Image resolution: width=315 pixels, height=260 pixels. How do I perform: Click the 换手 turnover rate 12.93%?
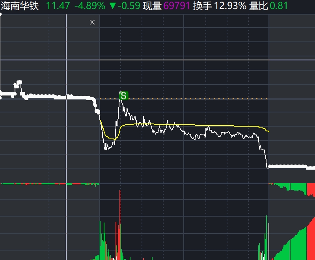(x=230, y=6)
